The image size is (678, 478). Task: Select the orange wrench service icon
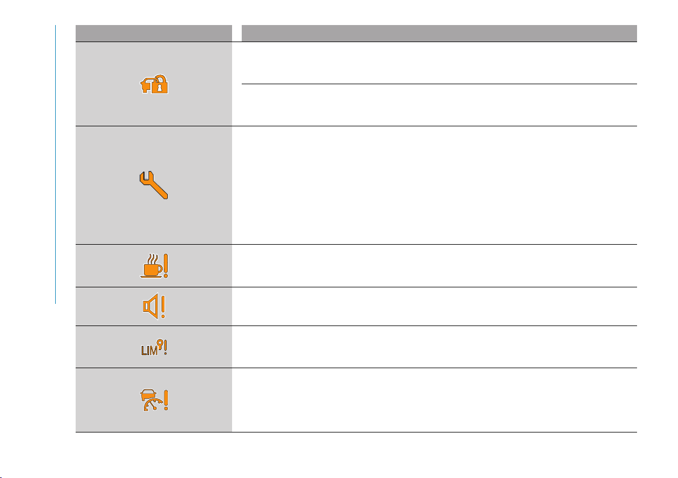[x=154, y=186]
